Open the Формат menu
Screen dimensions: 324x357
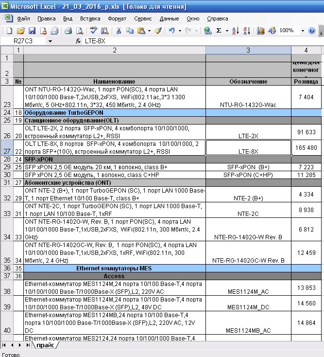pos(117,18)
